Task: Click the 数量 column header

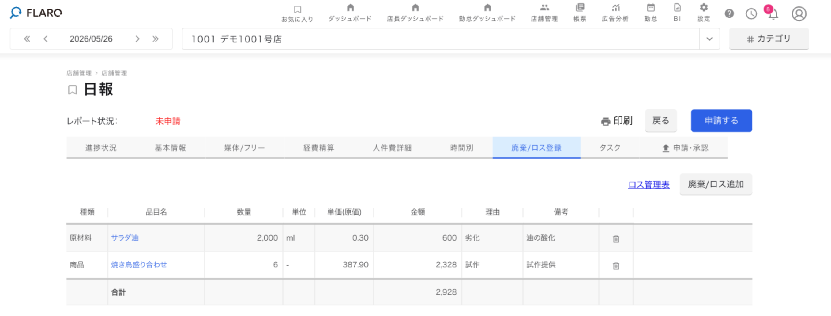Action: point(243,212)
